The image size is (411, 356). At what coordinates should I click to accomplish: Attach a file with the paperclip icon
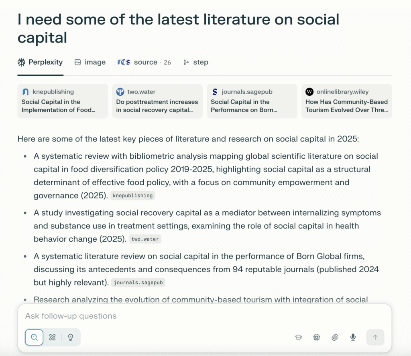pos(335,338)
